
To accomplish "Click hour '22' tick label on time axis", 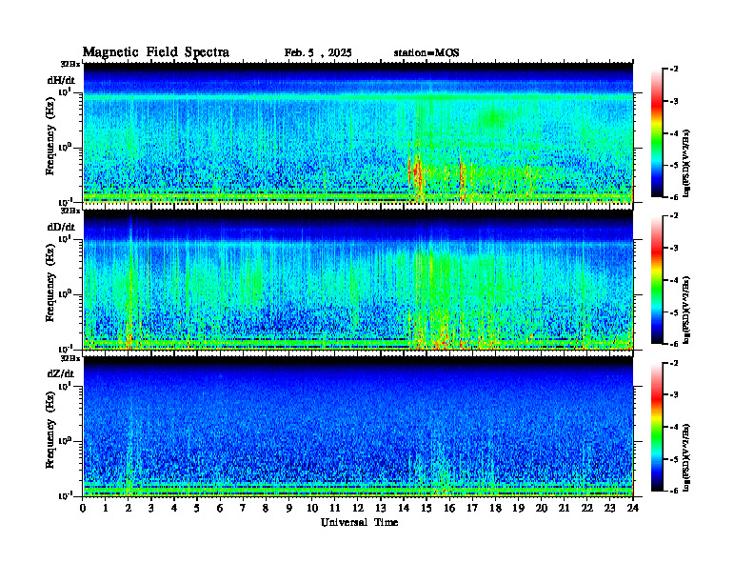I will 587,509.
